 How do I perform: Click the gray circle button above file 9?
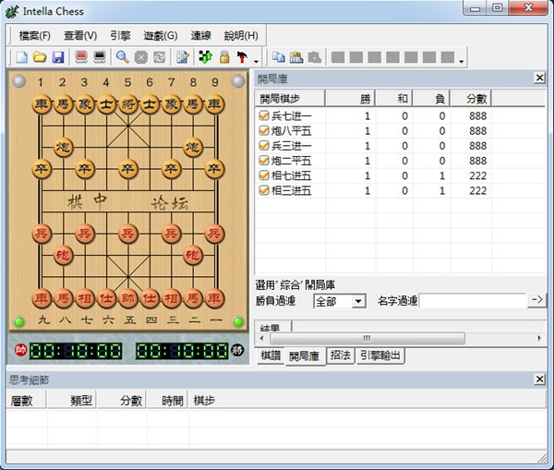[238, 81]
